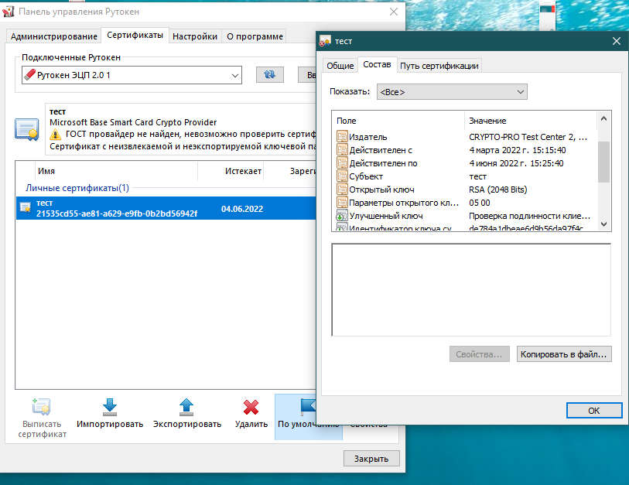Click the Проверка подлинности клие... value
The image size is (629, 485).
tap(529, 216)
